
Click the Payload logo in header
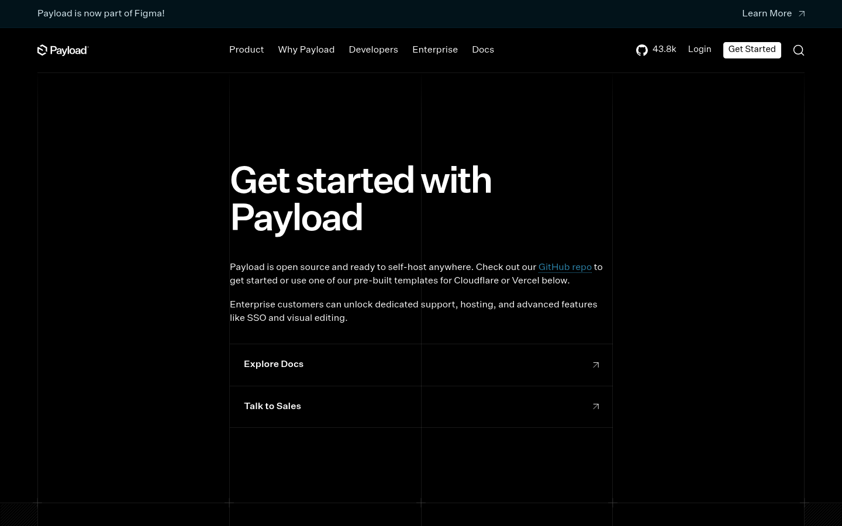63,50
